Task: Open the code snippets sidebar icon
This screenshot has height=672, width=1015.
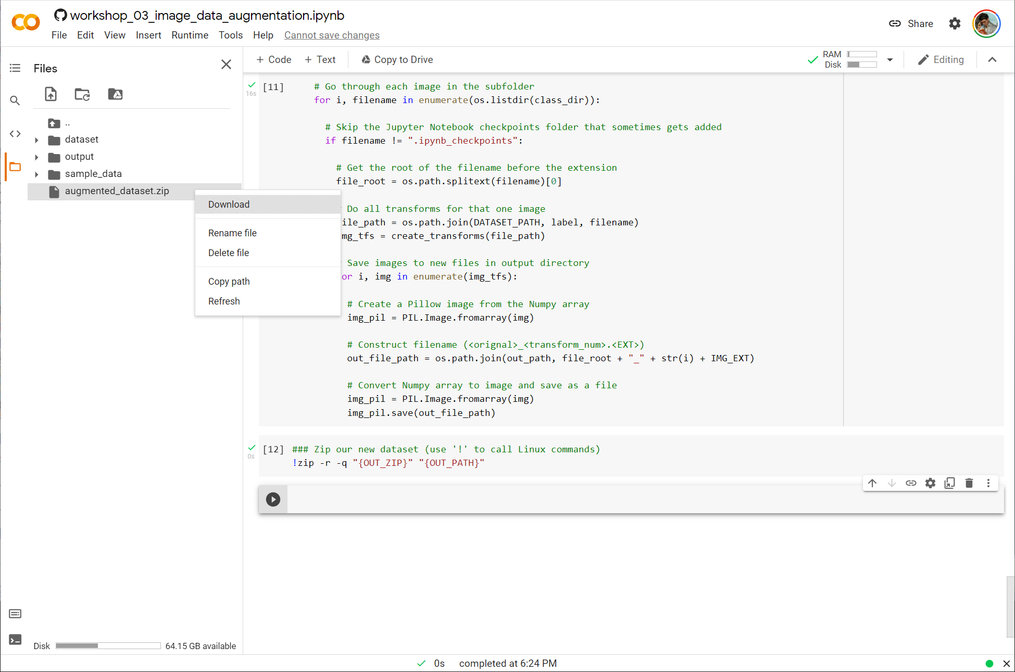Action: point(15,134)
